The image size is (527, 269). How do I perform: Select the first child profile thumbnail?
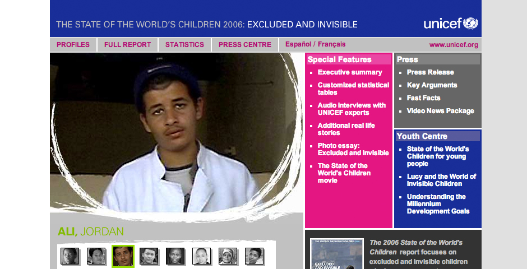70,256
